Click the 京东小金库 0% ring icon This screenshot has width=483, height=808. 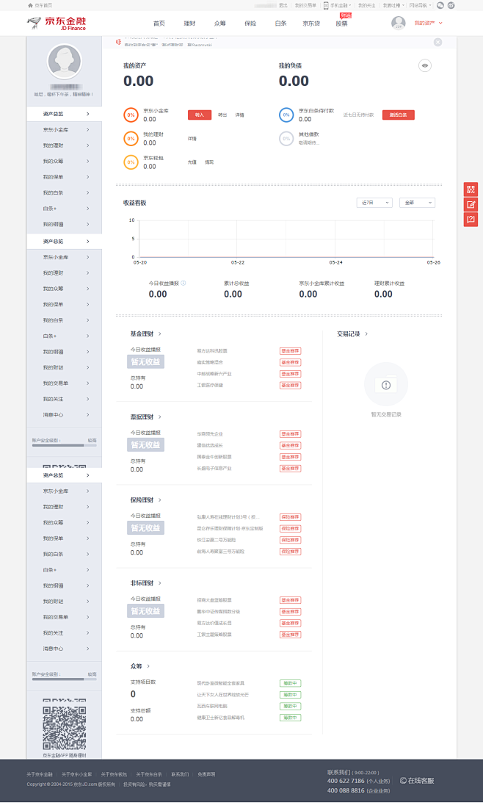131,115
